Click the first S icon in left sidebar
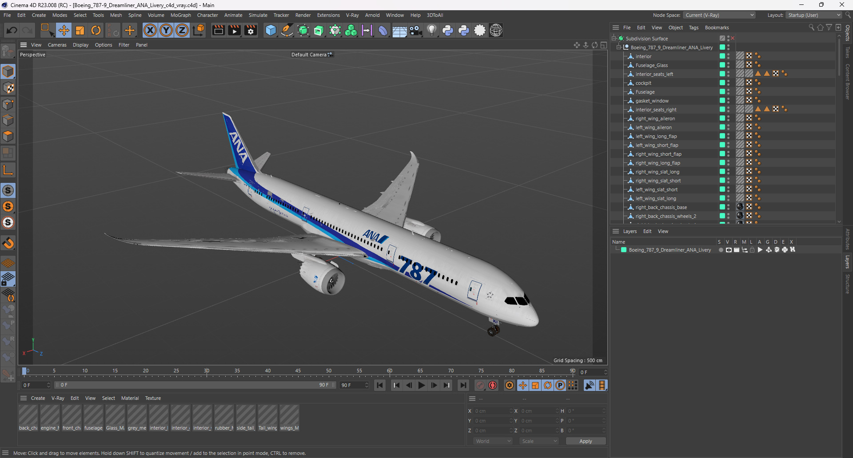 coord(8,190)
